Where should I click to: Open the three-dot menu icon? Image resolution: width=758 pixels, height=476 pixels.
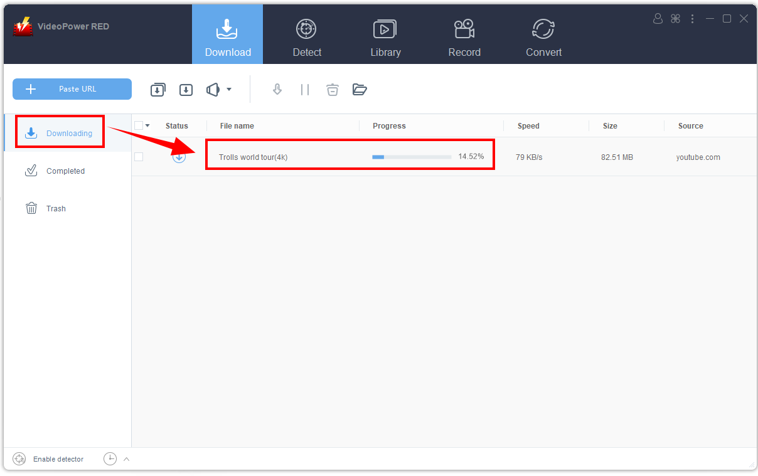(692, 19)
